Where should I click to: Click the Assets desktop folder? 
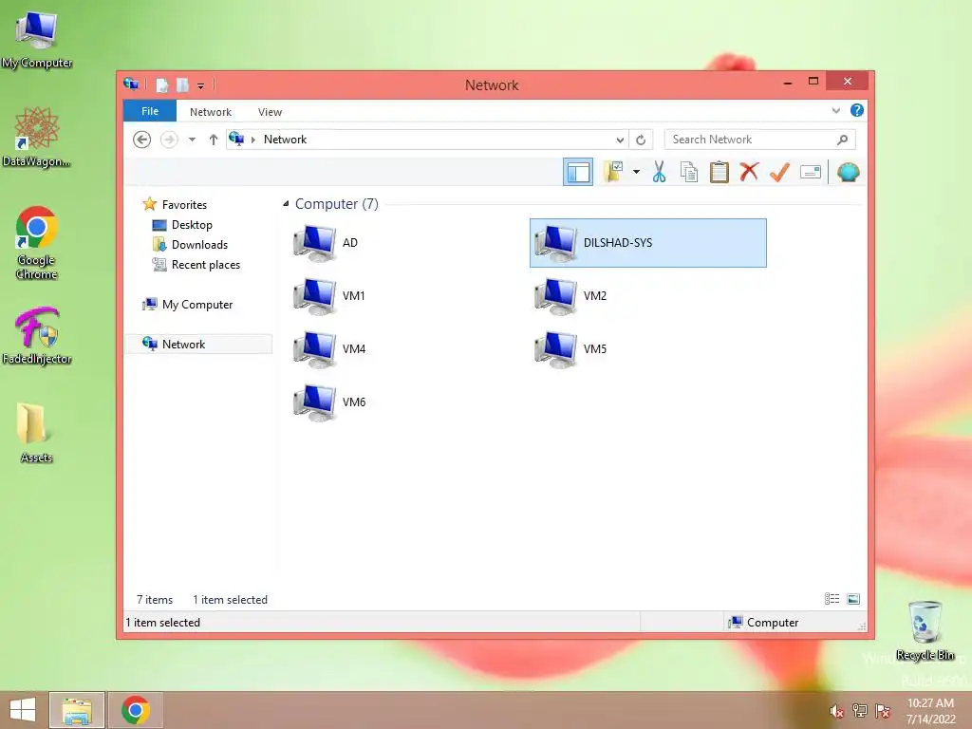pyautogui.click(x=36, y=433)
